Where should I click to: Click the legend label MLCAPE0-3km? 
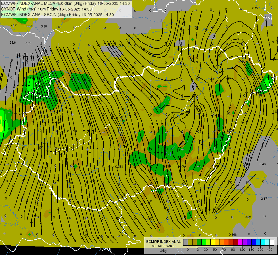[164, 246]
